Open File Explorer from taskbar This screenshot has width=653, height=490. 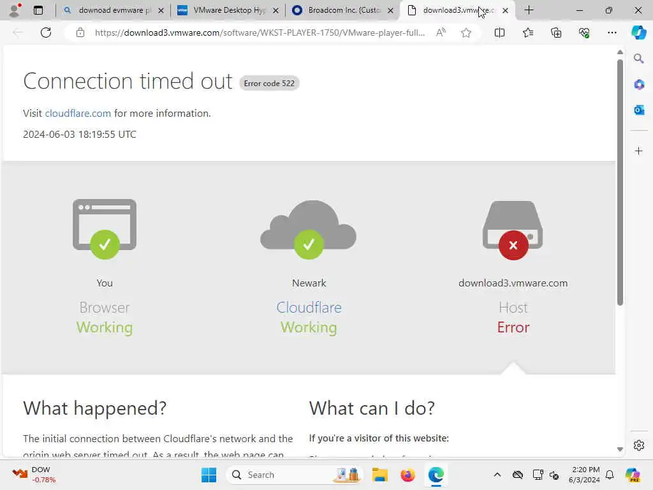click(x=380, y=475)
